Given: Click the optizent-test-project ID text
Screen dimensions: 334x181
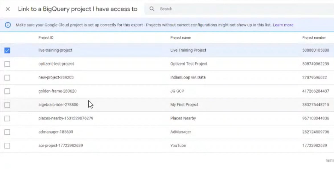Looking at the screenshot, I should coord(56,64).
